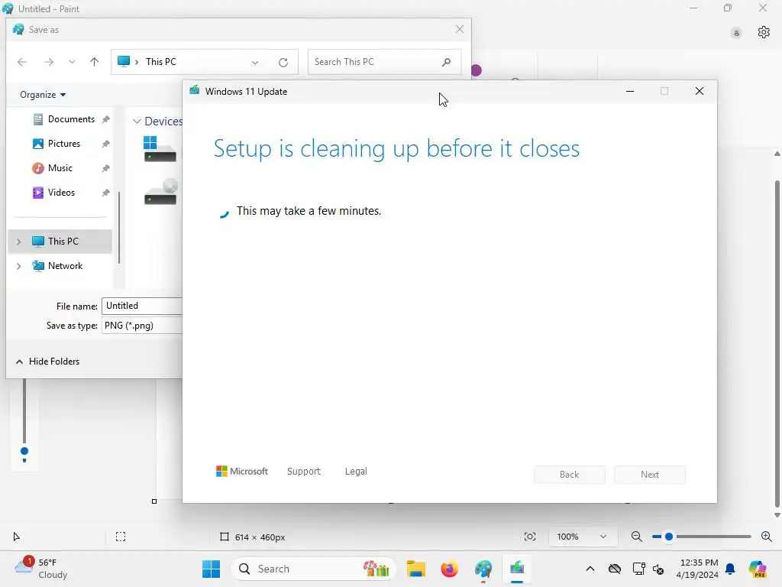Open File Explorer from taskbar
782x587 pixels.
point(416,569)
